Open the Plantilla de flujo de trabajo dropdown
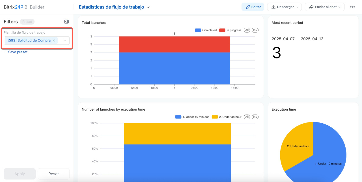This screenshot has width=362, height=182. click(x=65, y=41)
